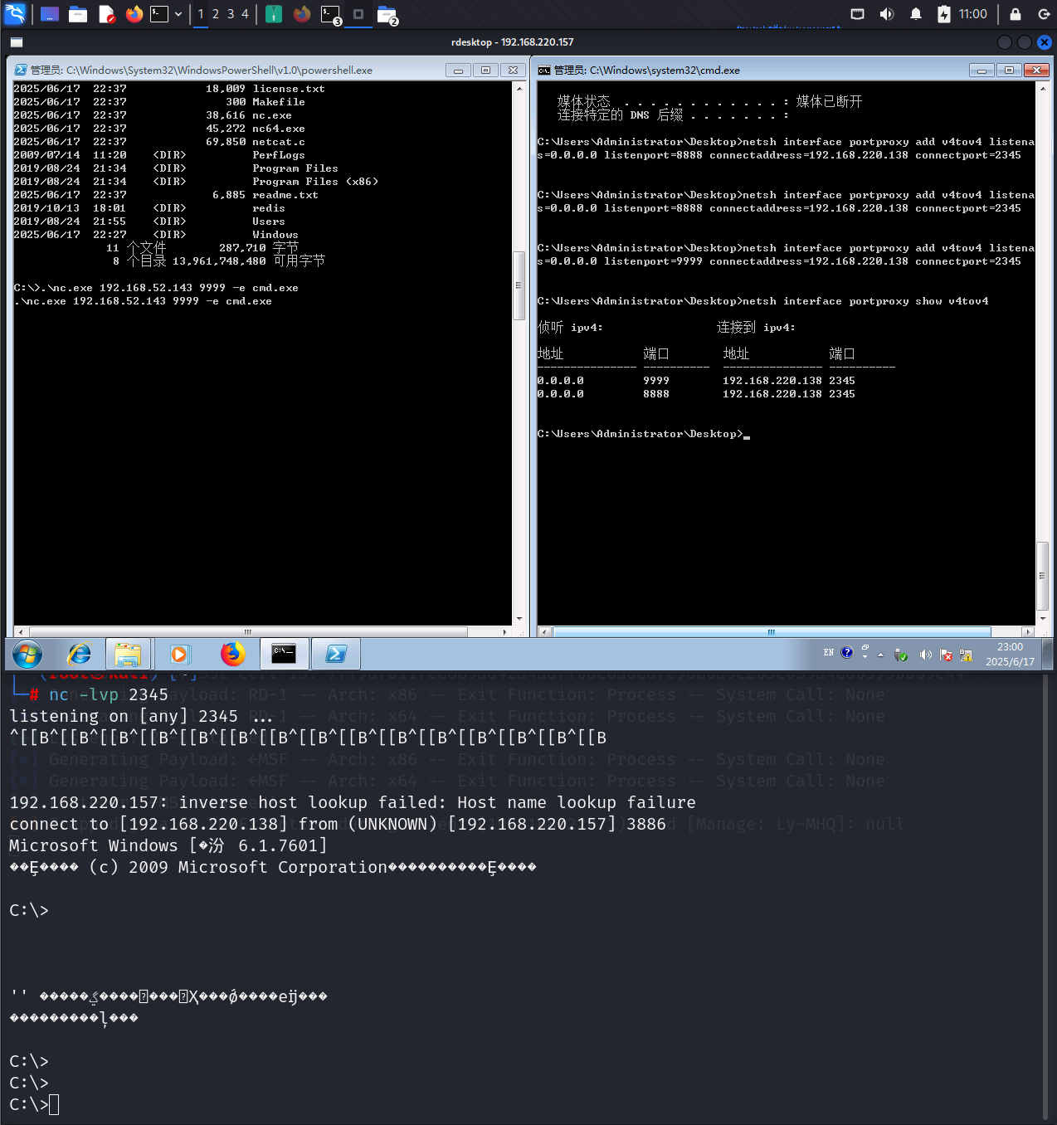Click port 8888 in portproxy table

coord(656,394)
